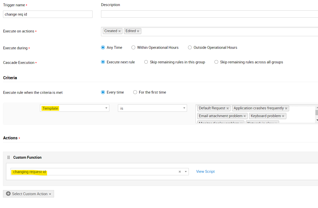Viewport: 318px width, 208px height.
Task: Remove the Edited action tag
Action: coord(138,31)
